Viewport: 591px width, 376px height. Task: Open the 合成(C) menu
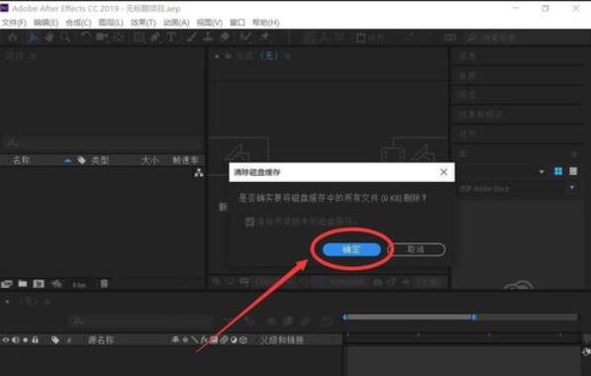click(78, 23)
